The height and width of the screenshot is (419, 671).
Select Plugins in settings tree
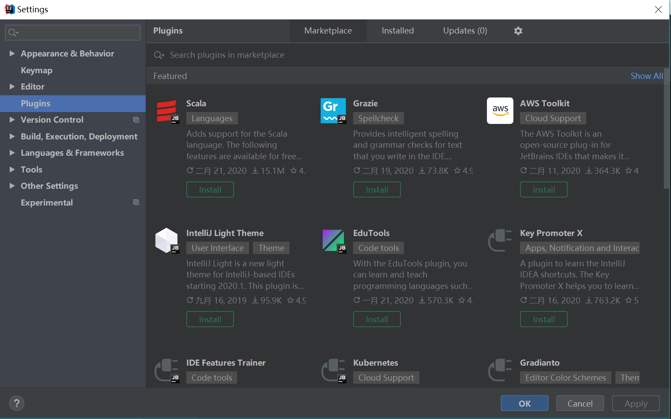73,103
